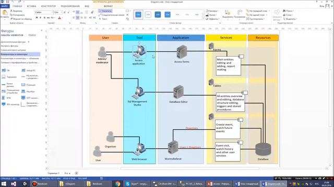The width and height of the screenshot is (334, 187).
Task: Select the Network and Peripherals stencil
Action: tap(20, 63)
